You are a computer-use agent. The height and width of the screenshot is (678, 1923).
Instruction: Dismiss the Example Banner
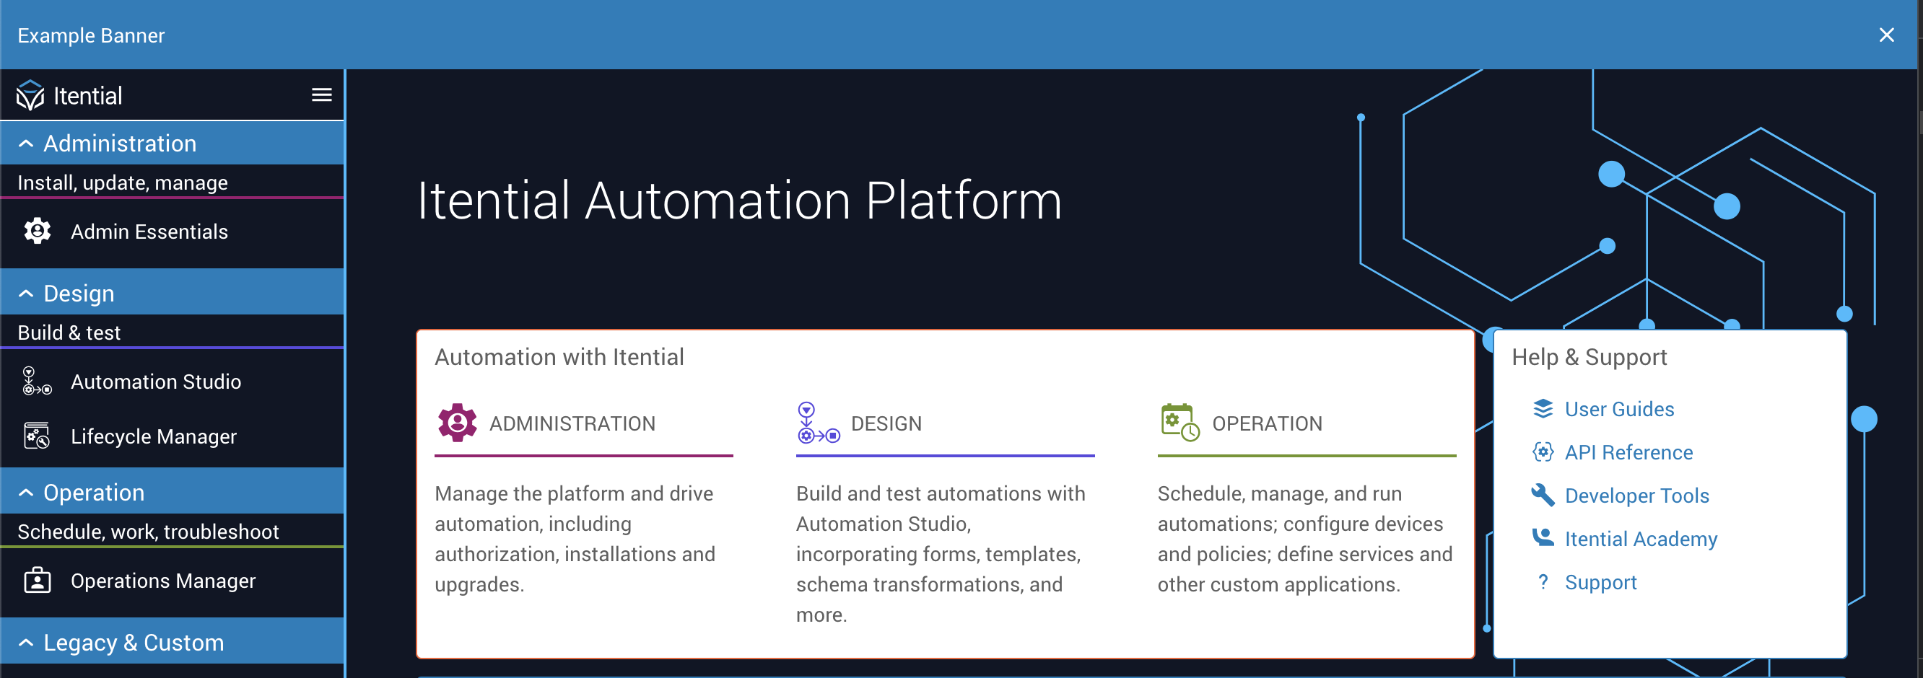(x=1885, y=35)
